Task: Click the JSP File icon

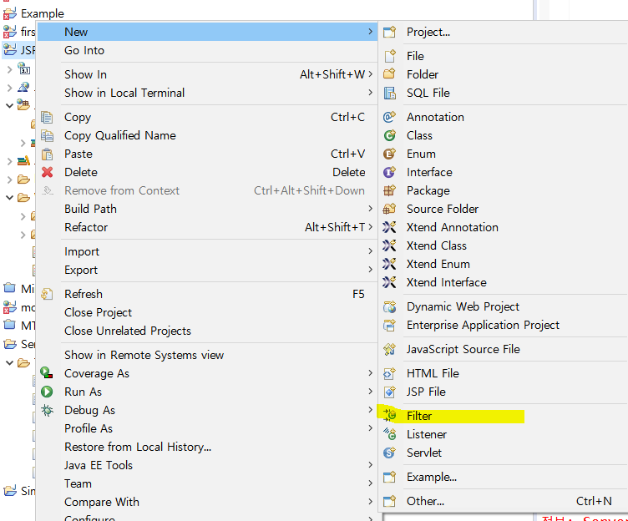Action: pyautogui.click(x=389, y=392)
